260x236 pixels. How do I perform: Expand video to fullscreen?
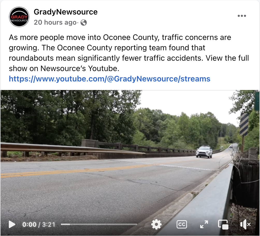[x=204, y=224]
